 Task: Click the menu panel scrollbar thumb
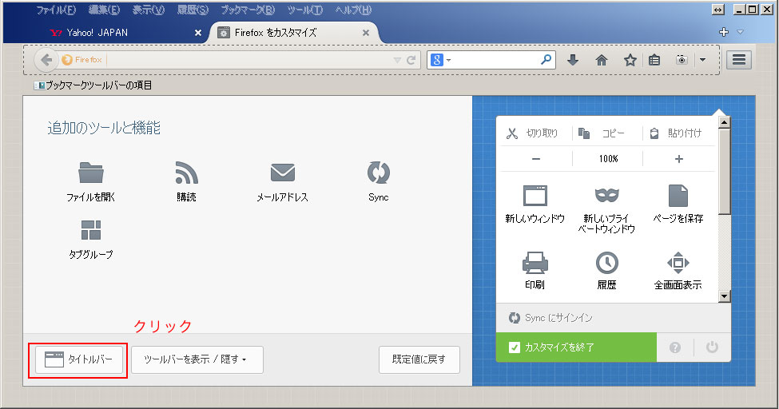(x=725, y=172)
